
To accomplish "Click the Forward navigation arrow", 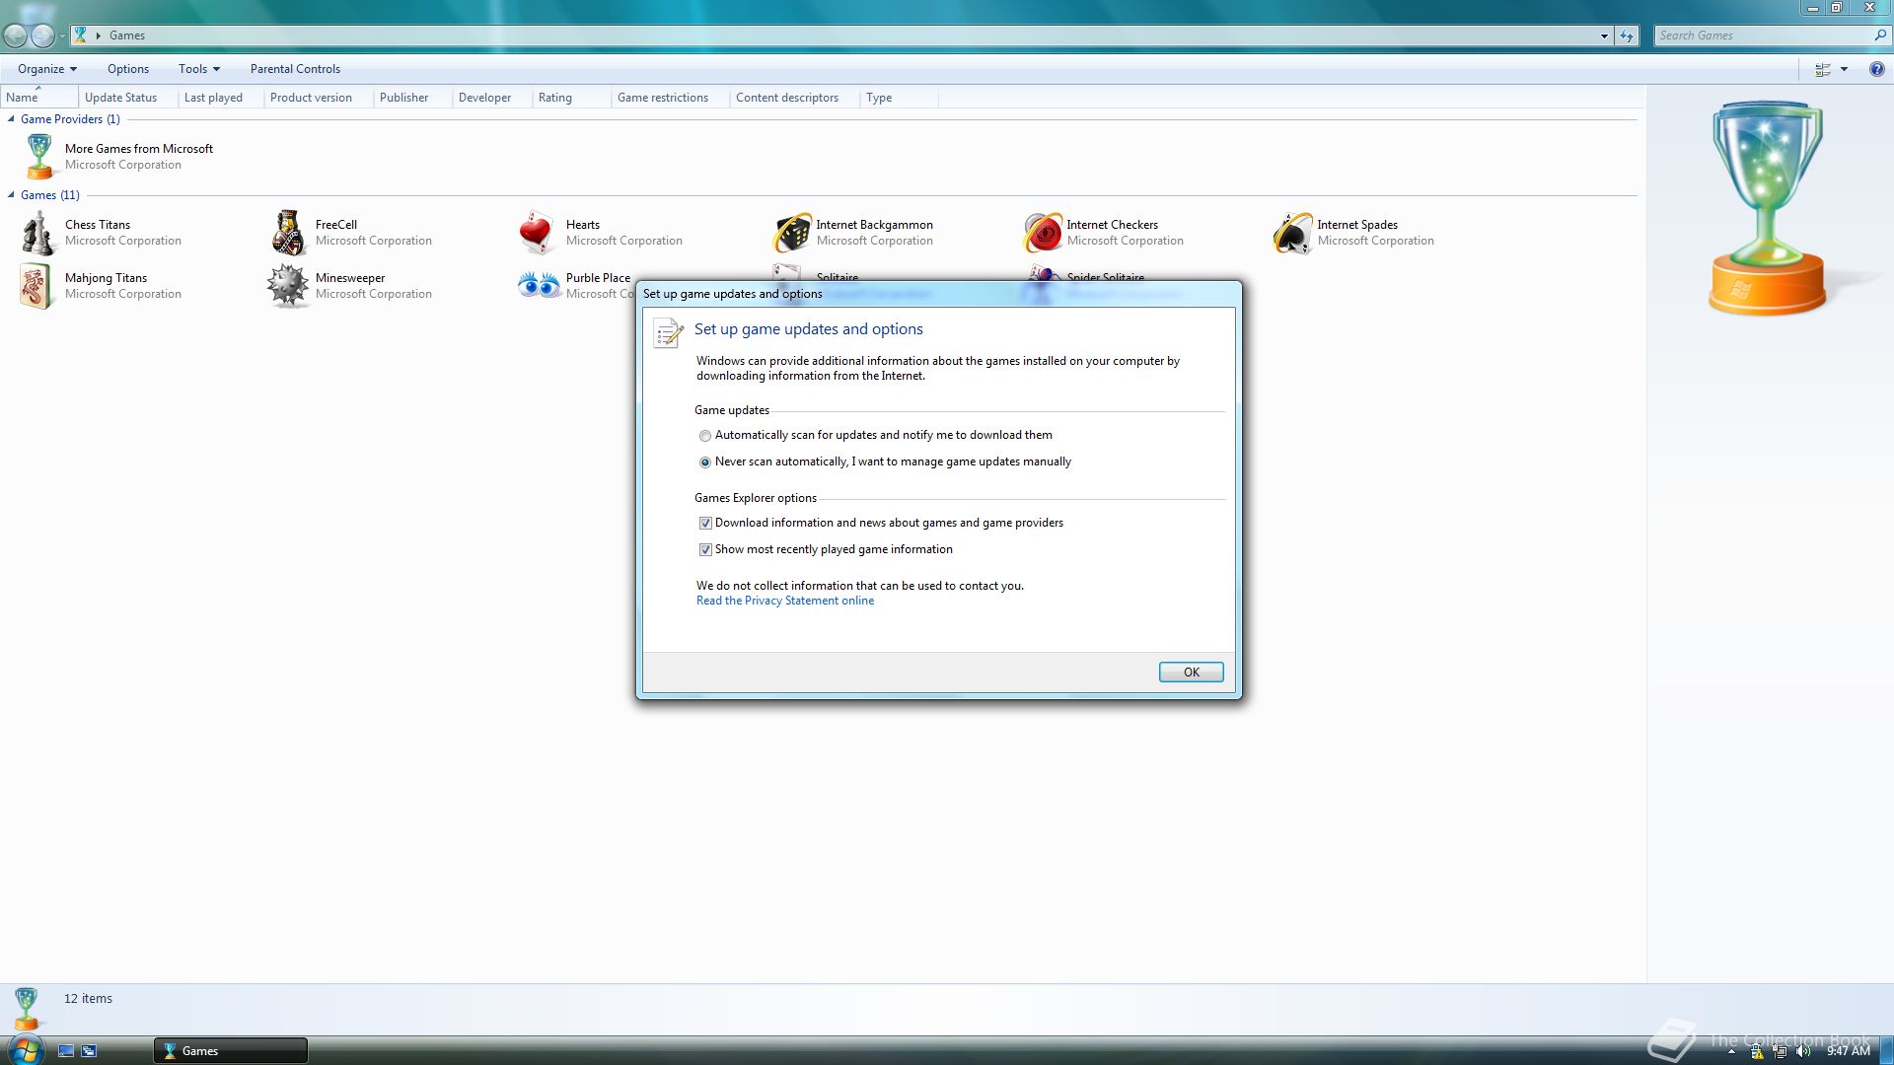I will click(42, 35).
